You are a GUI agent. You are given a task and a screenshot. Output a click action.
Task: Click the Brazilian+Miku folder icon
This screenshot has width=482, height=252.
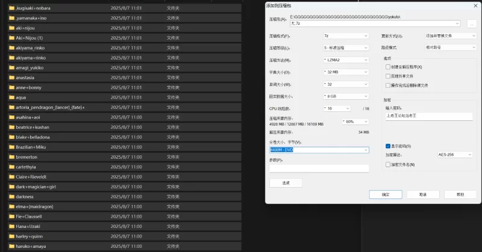click(x=11, y=147)
